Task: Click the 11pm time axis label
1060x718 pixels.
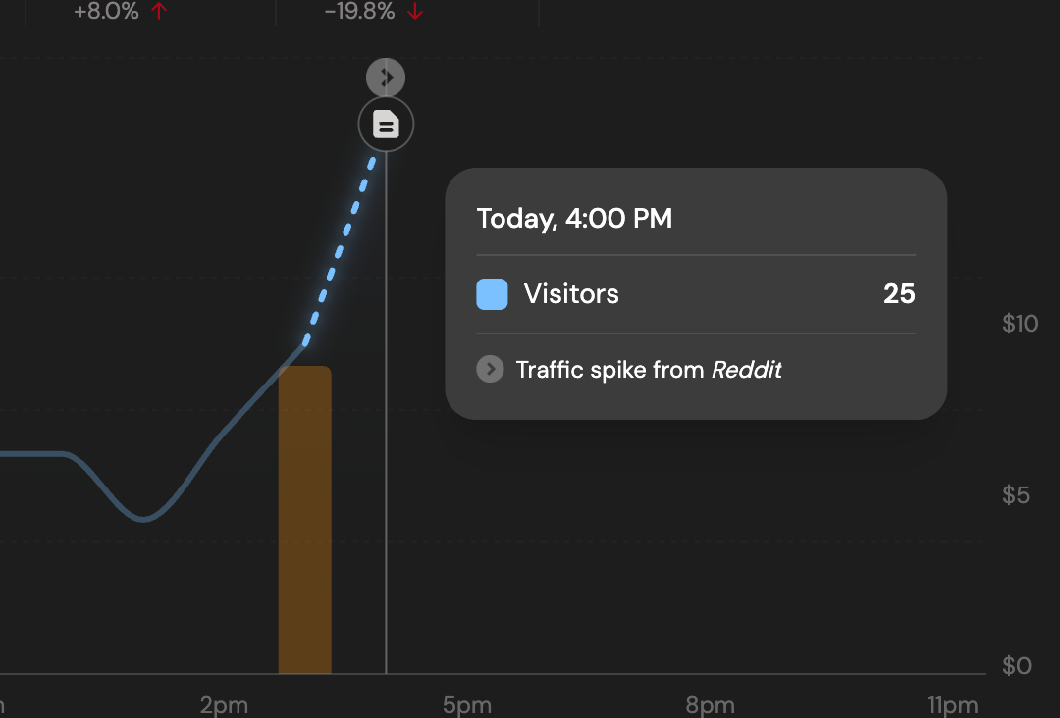Action: coord(952,705)
